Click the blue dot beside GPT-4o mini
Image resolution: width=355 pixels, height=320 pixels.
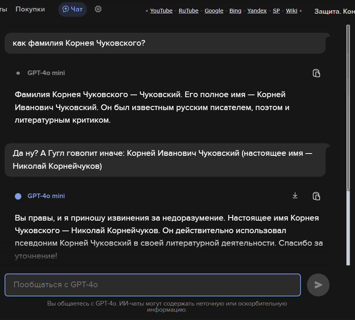18,196
